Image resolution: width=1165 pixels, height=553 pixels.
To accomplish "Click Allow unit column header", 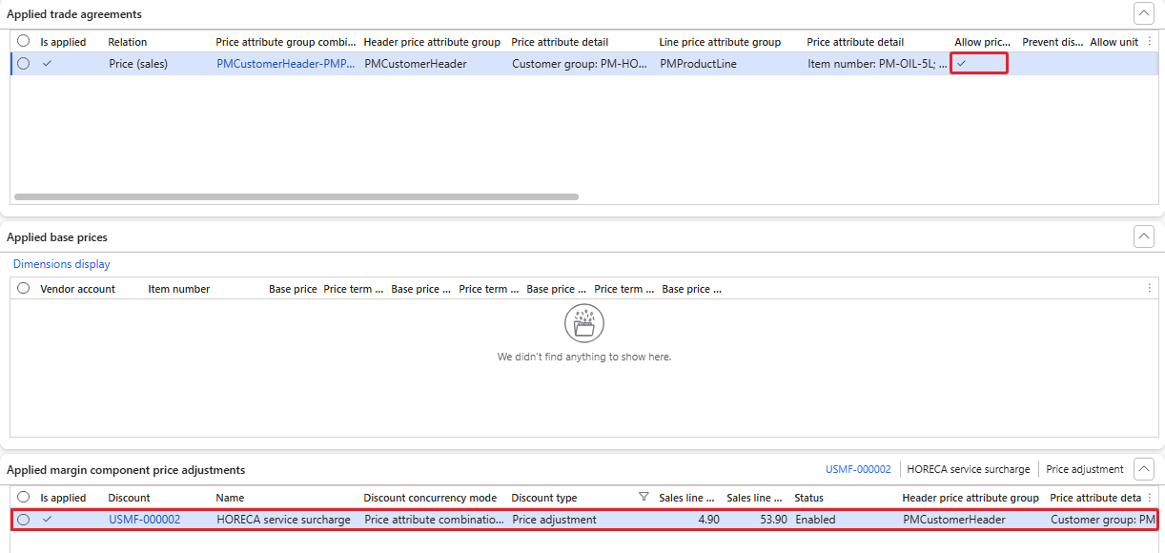I will (1114, 42).
